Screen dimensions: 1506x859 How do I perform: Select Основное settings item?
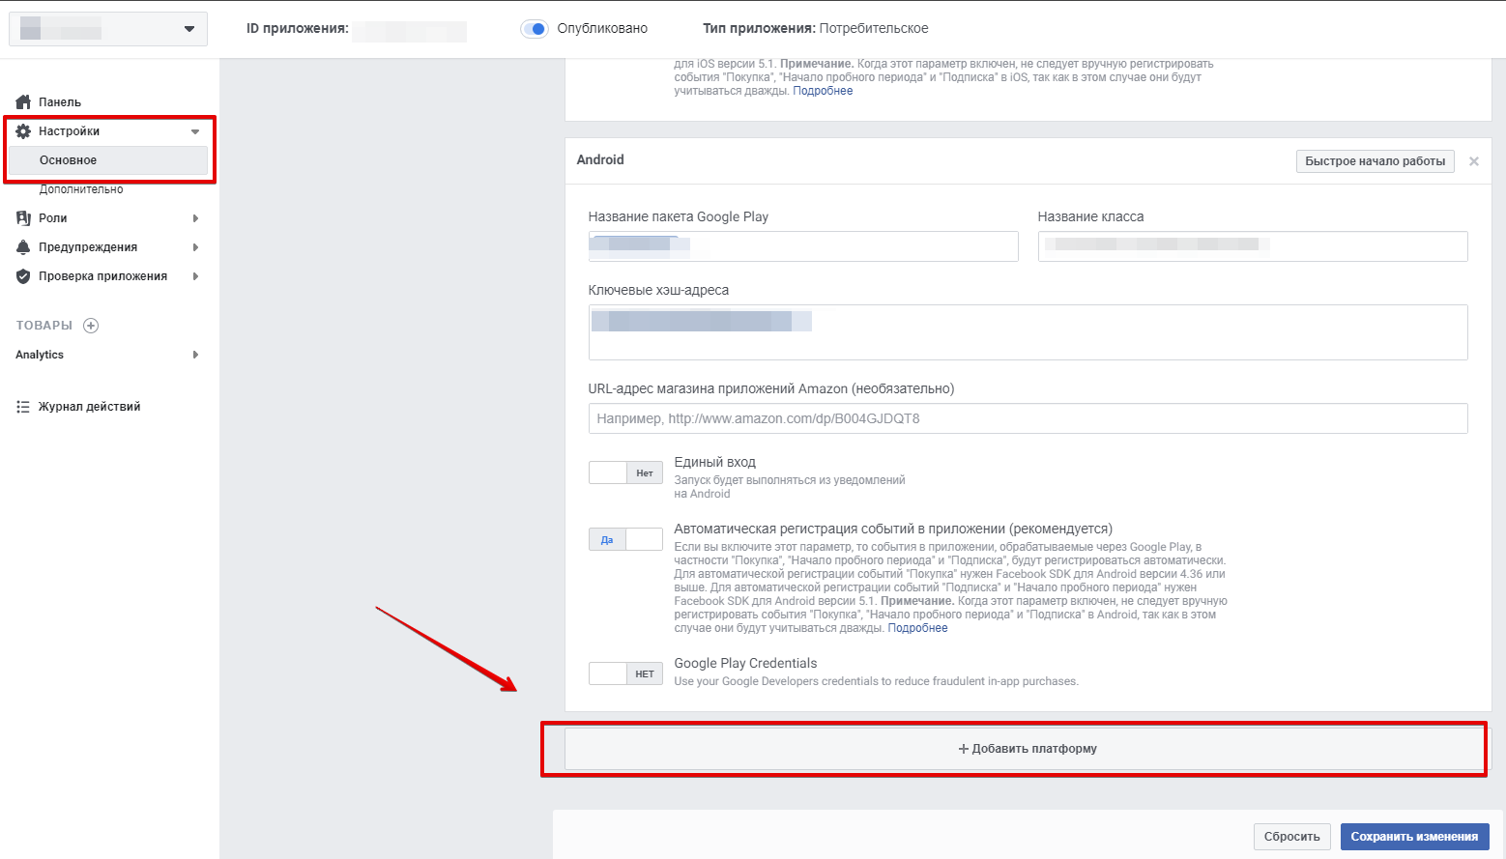(68, 160)
